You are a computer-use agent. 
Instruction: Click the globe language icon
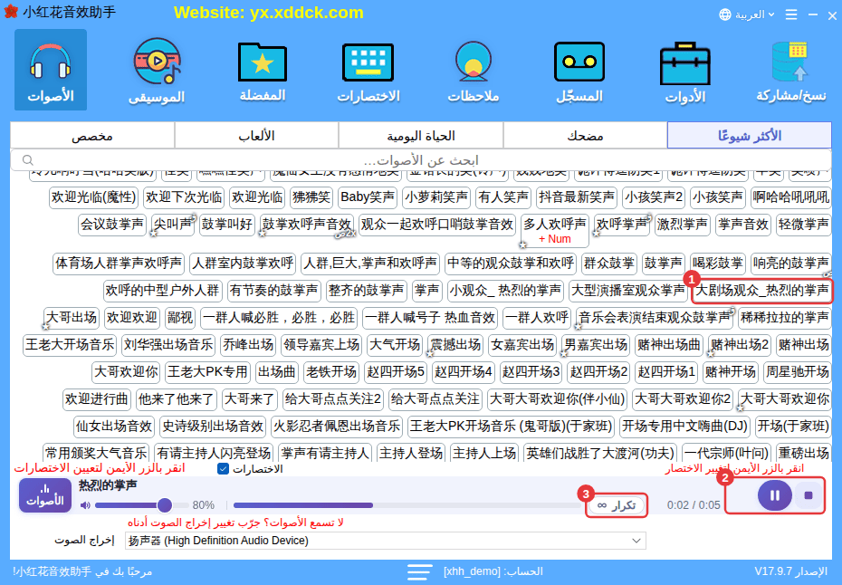(x=725, y=14)
